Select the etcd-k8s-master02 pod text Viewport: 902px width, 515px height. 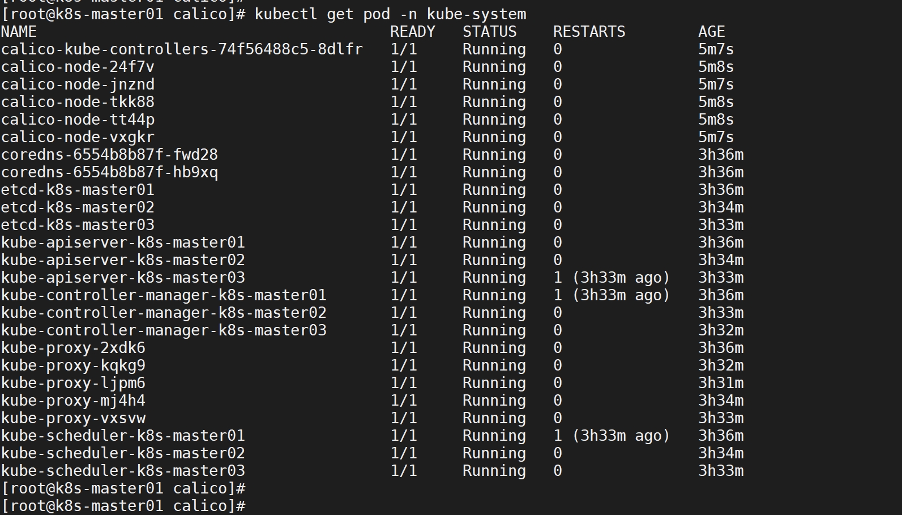point(78,207)
